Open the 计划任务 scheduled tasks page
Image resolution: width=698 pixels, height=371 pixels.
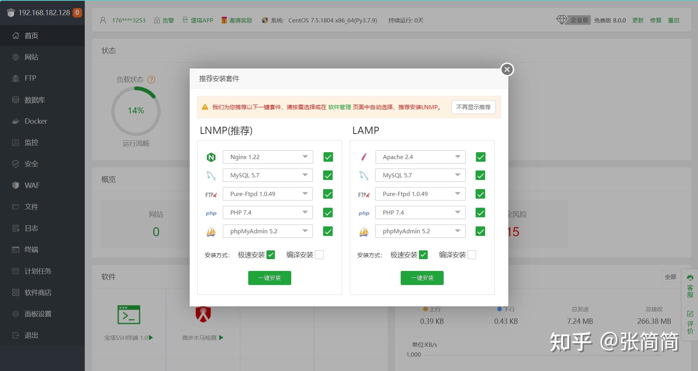(38, 271)
